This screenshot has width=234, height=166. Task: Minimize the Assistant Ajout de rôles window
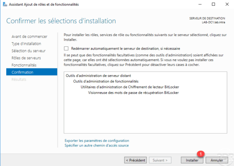(200, 4)
